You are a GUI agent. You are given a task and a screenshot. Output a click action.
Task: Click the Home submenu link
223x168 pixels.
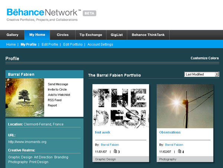tap(11, 44)
